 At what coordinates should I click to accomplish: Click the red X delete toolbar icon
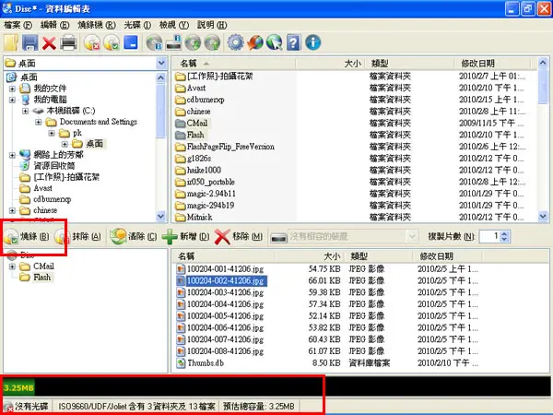(49, 43)
